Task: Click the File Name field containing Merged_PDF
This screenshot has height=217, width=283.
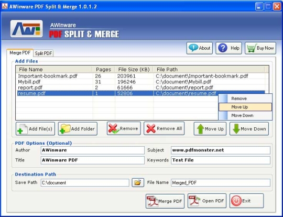Action: [x=221, y=183]
